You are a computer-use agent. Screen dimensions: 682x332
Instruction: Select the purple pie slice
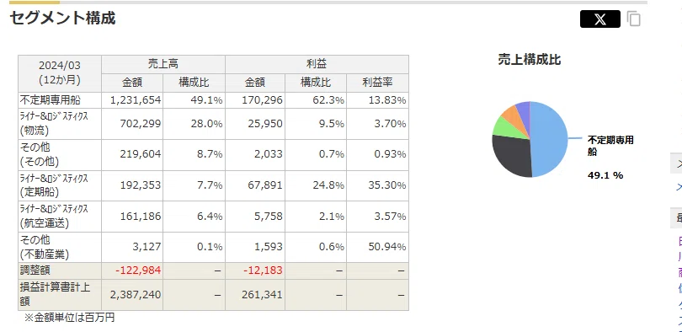[524, 109]
